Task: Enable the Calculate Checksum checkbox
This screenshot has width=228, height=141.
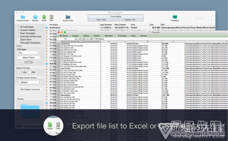Action: [19, 43]
